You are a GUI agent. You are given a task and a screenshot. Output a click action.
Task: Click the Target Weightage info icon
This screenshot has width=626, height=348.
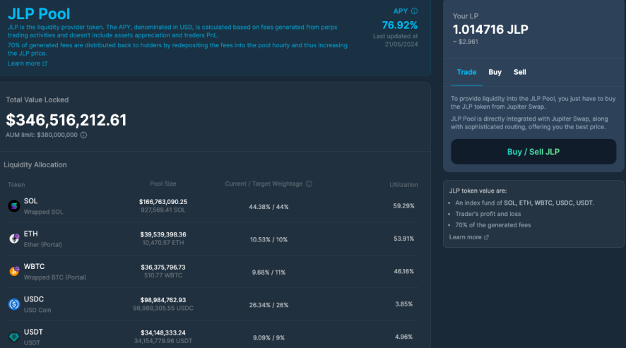(309, 184)
